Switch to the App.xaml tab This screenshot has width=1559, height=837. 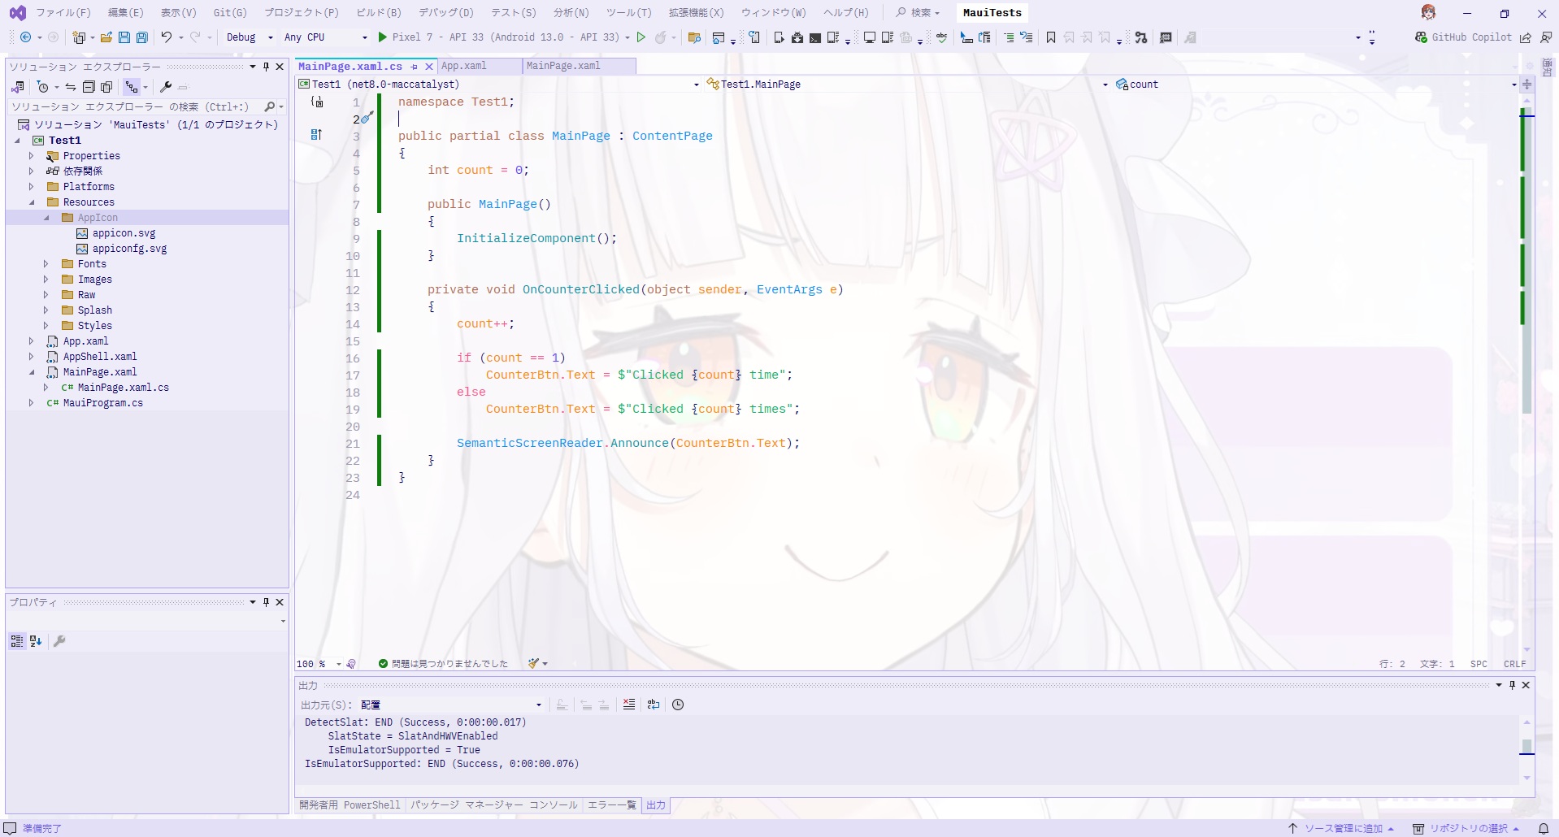466,66
